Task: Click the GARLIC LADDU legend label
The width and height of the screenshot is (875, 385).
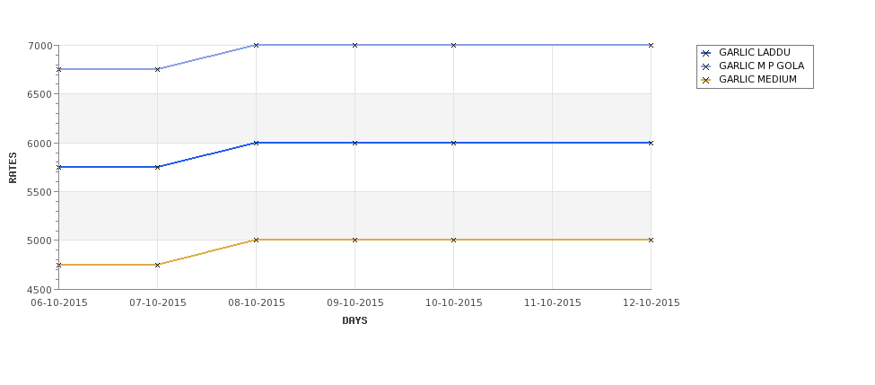Action: click(755, 52)
